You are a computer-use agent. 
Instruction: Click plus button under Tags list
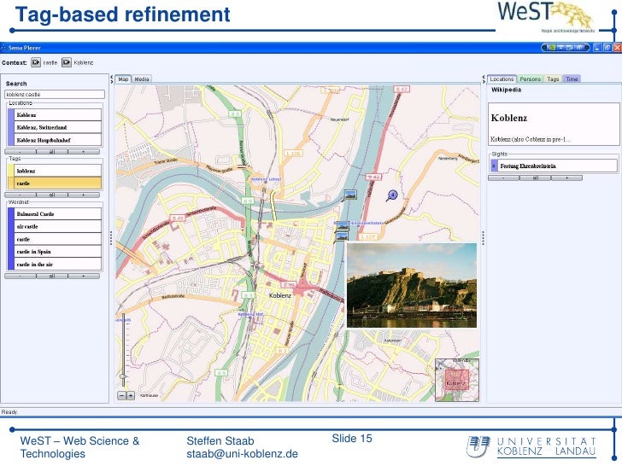click(84, 195)
